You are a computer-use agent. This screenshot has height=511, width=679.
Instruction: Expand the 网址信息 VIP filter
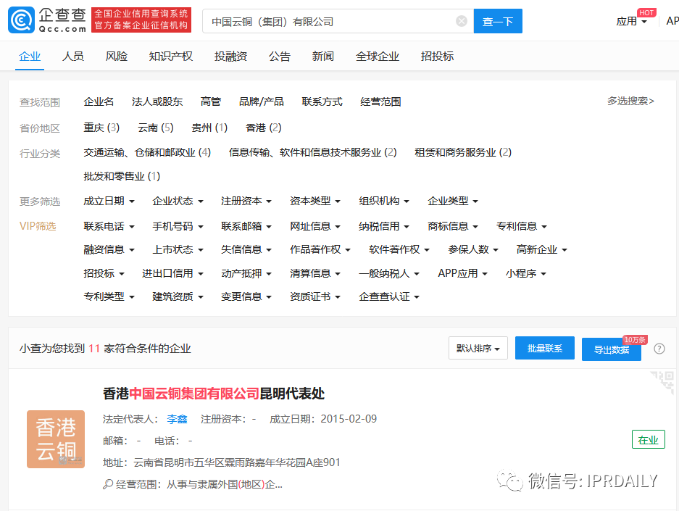(315, 226)
